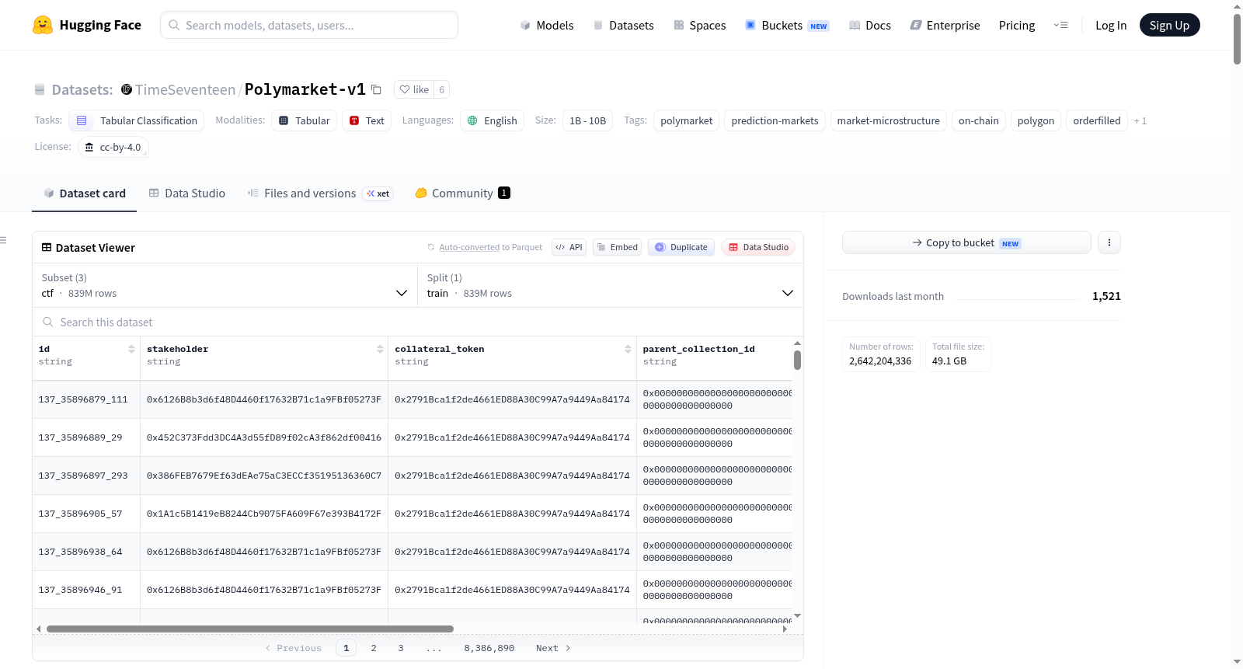The image size is (1243, 669).
Task: Expand the Subset ctf dropdown
Action: (x=225, y=285)
